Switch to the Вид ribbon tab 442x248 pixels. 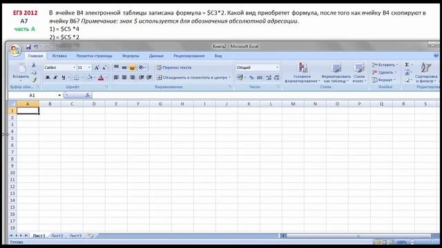pos(218,56)
